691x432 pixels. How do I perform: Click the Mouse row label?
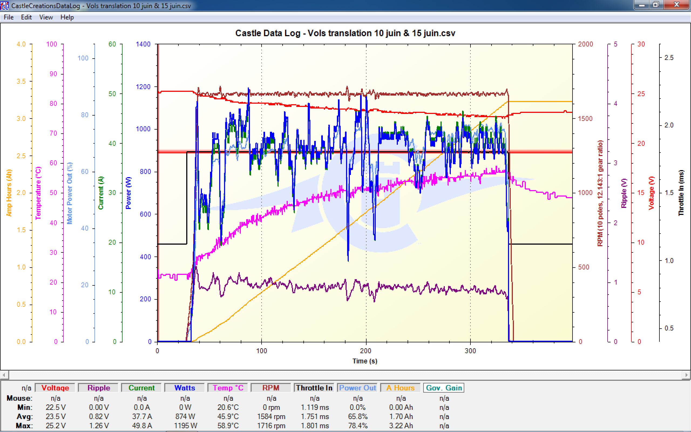pos(19,398)
